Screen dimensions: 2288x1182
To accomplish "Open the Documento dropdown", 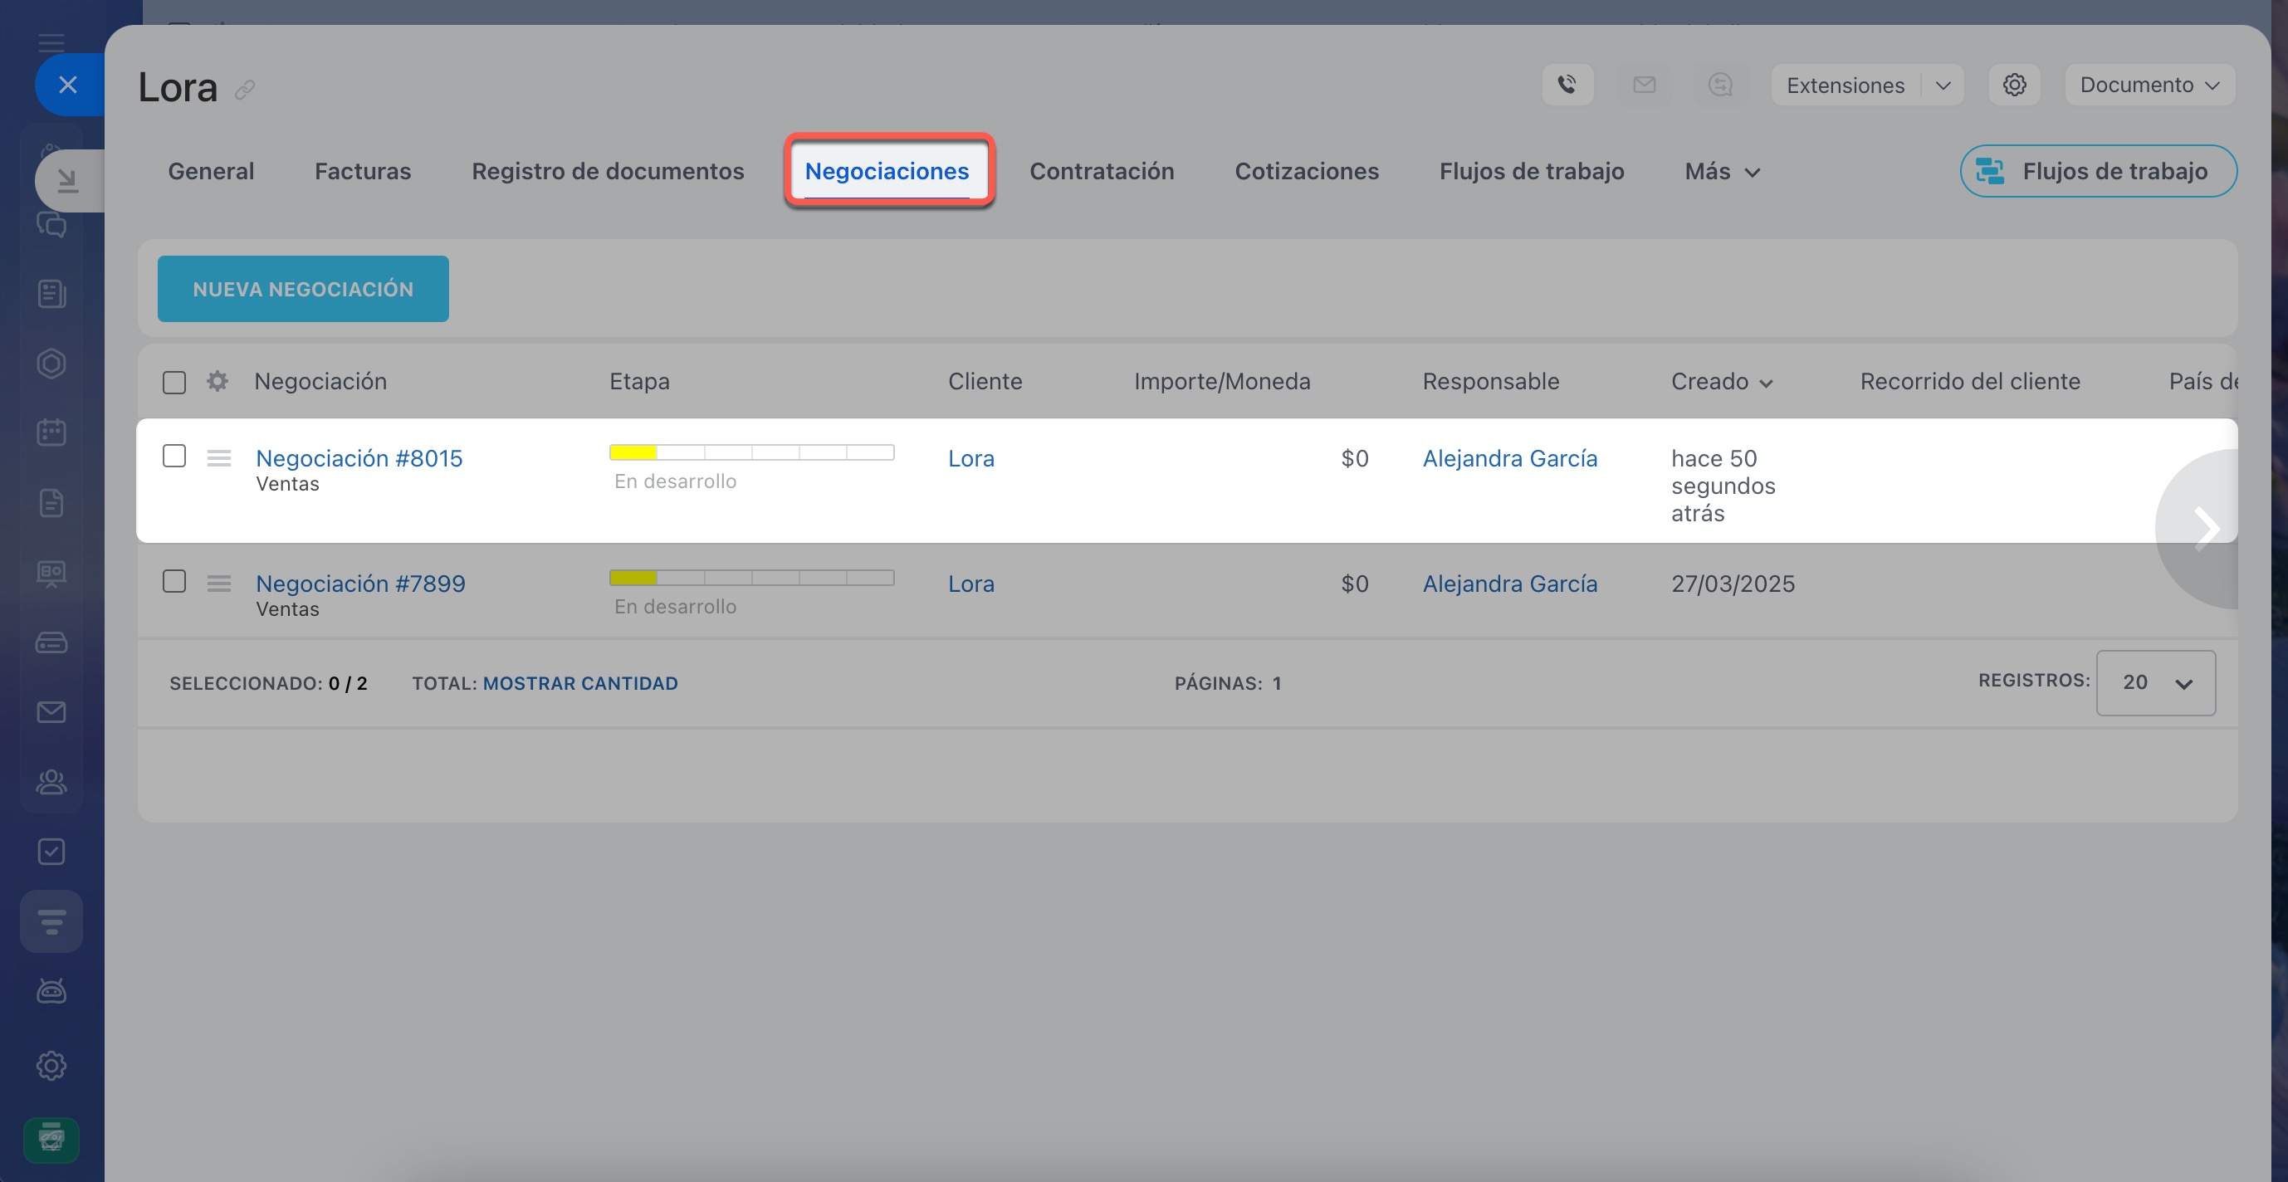I will (2149, 85).
